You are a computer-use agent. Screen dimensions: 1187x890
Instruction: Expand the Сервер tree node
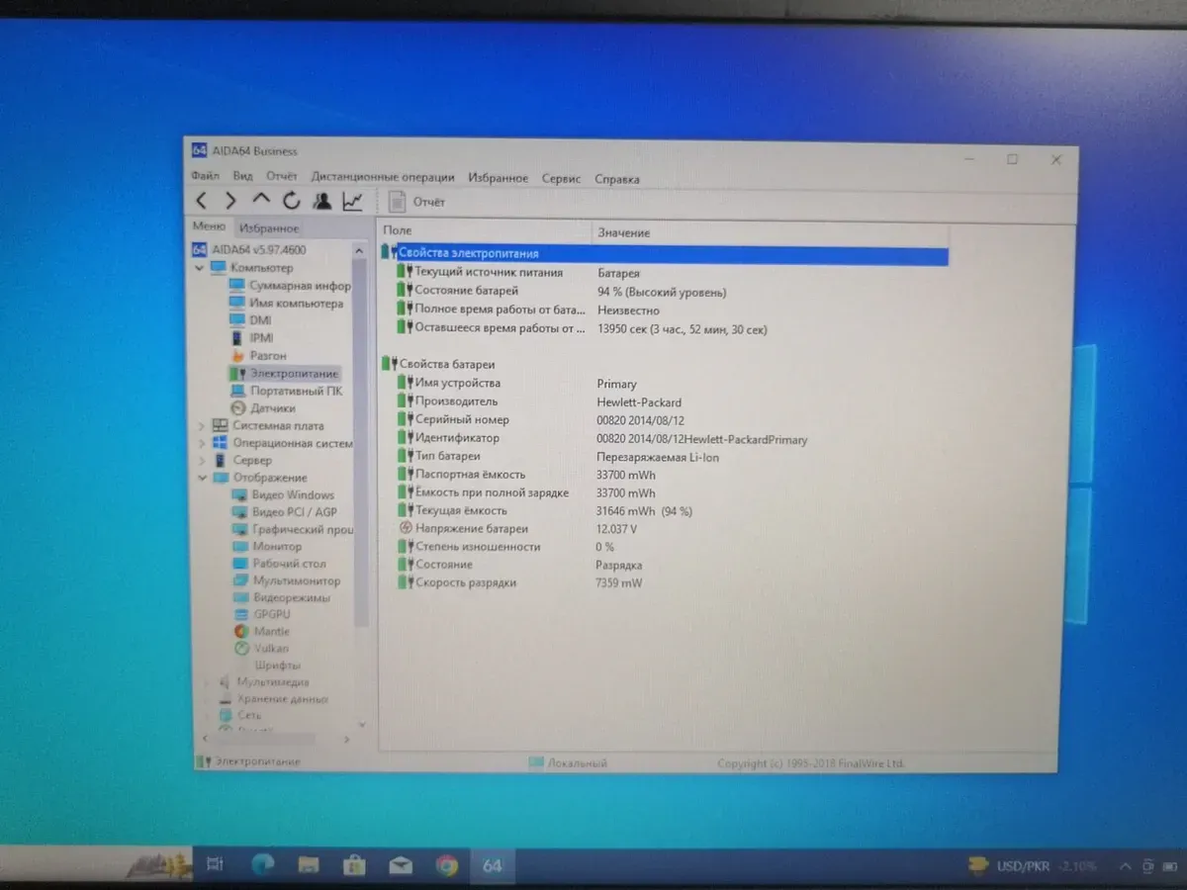(202, 460)
